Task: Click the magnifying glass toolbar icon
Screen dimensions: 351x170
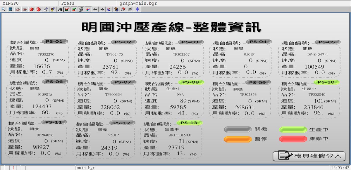Action: [4, 9]
